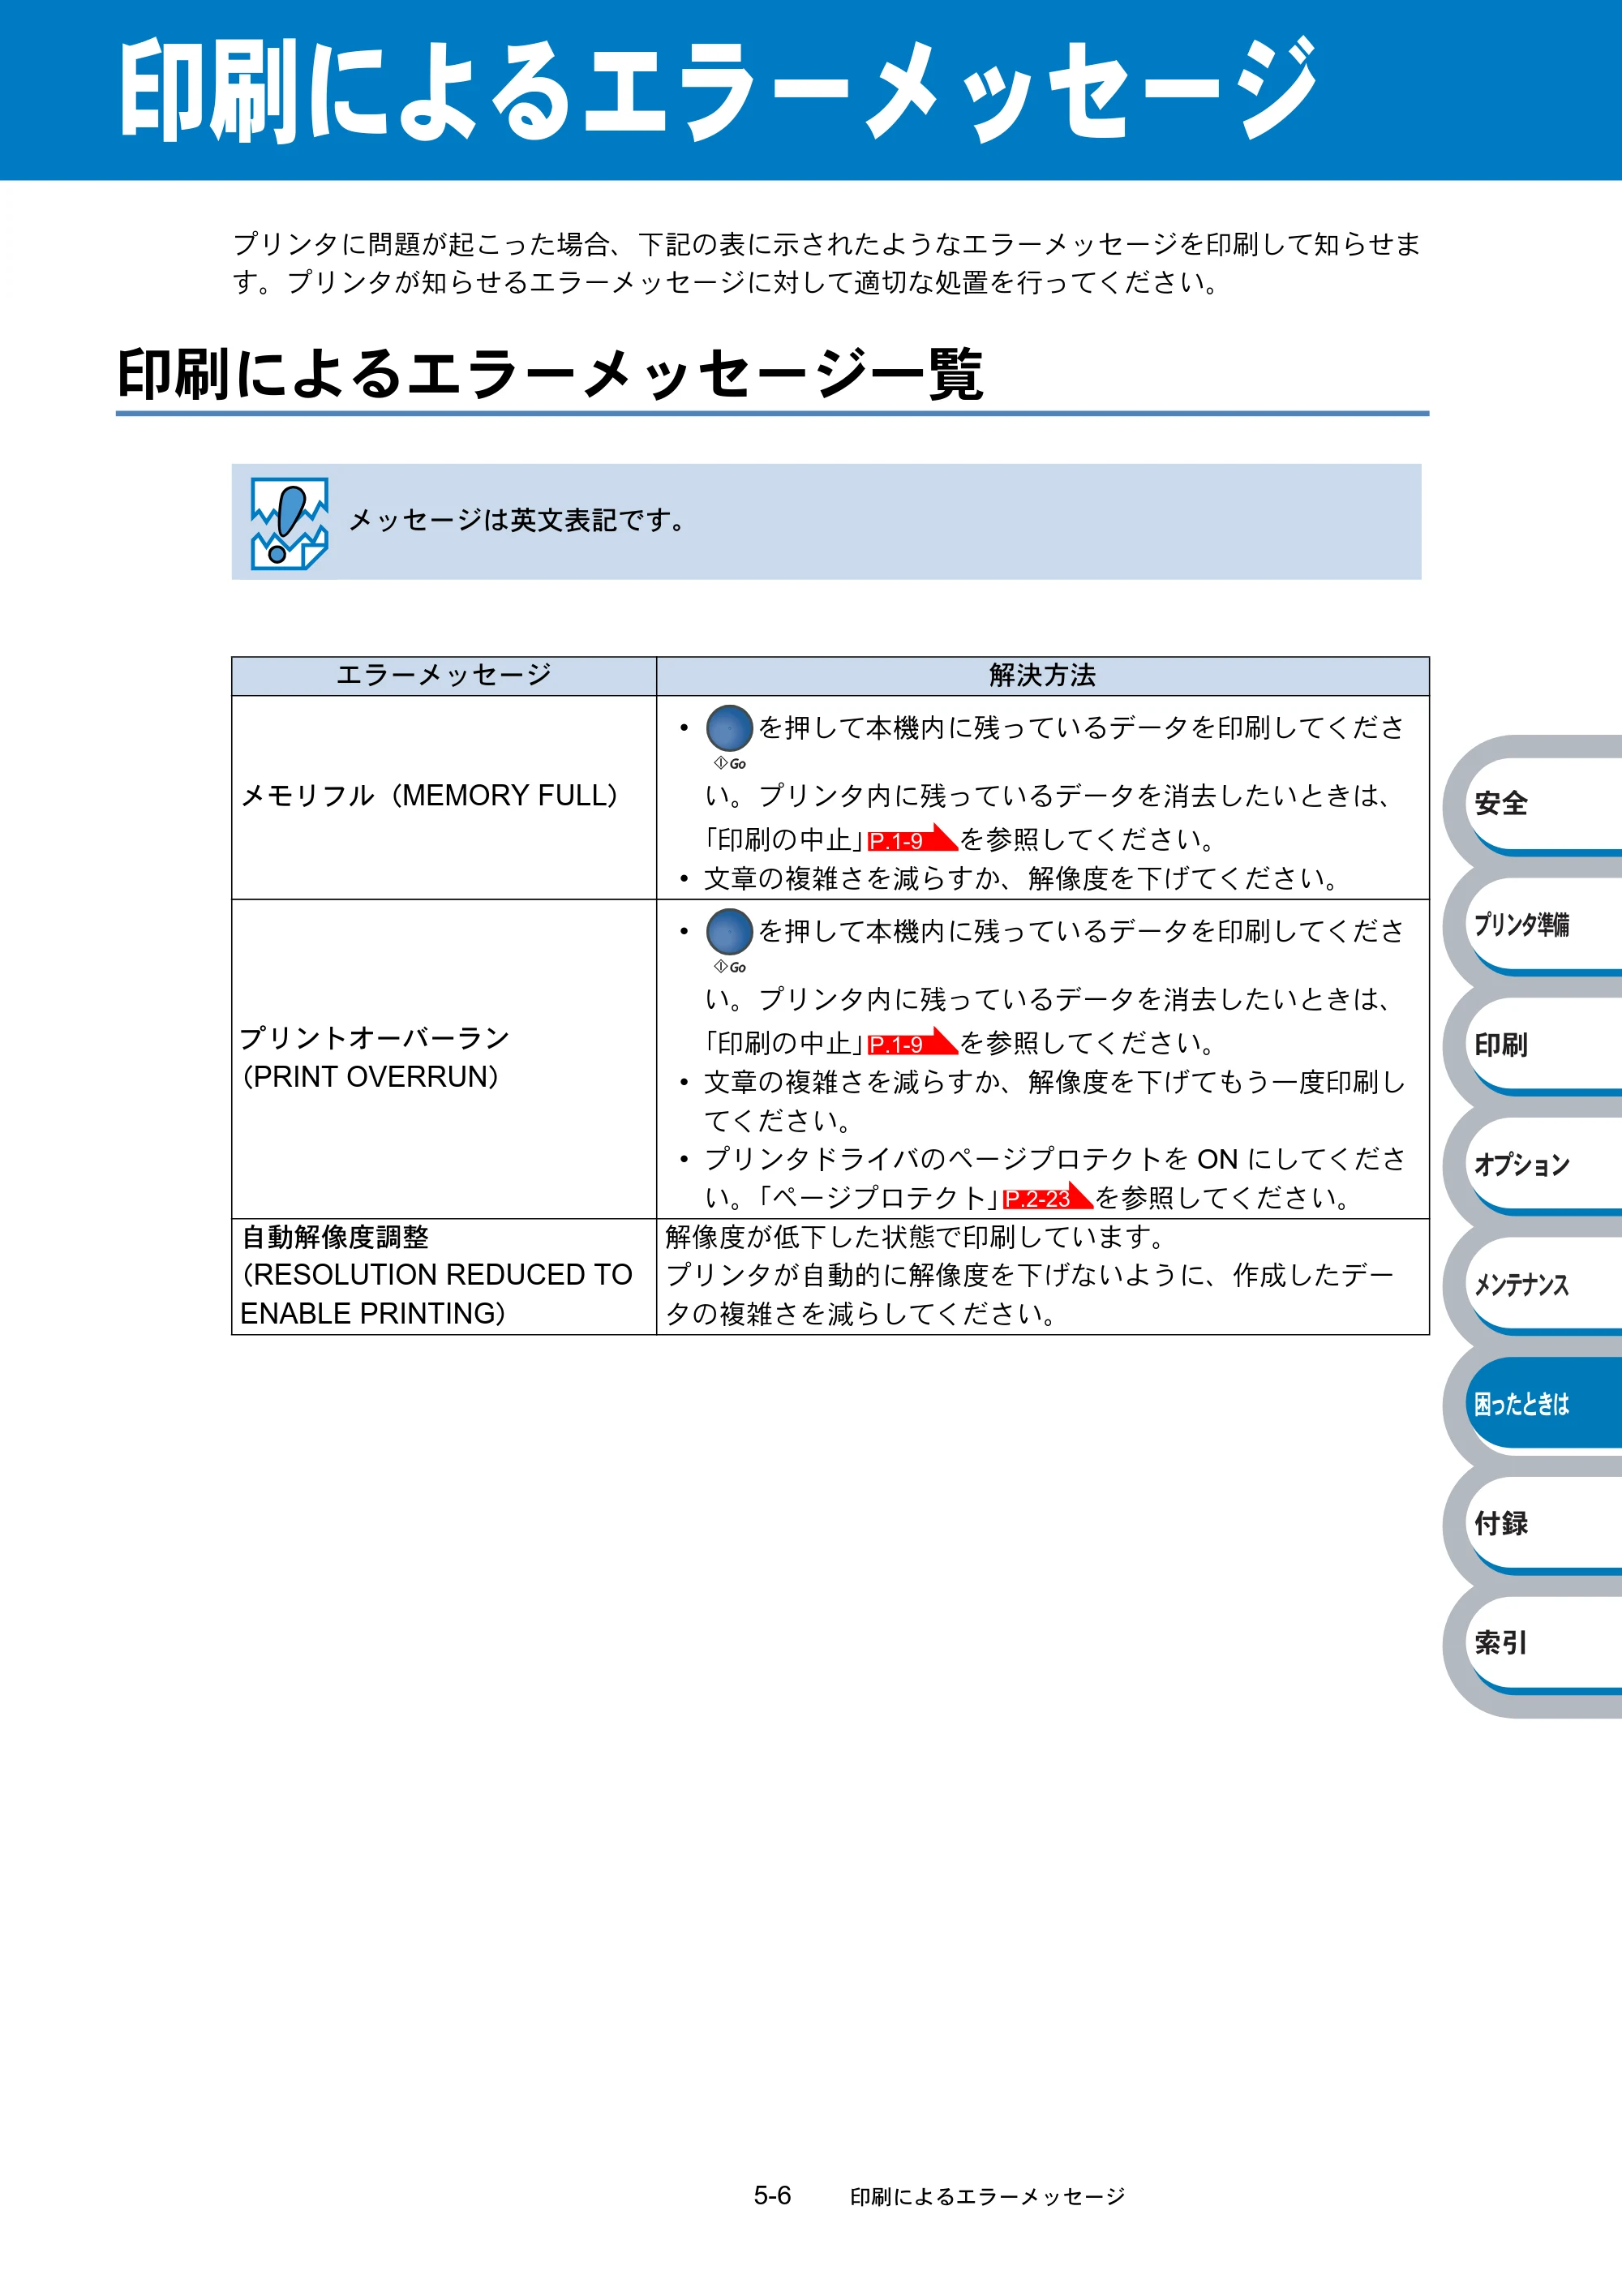Click the メッセージは英文表記です note text
This screenshot has height=2296, width=1622.
click(x=518, y=520)
